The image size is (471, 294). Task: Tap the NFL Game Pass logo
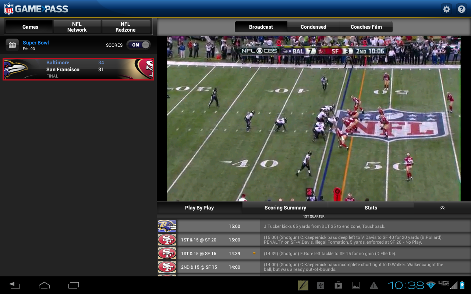point(36,9)
